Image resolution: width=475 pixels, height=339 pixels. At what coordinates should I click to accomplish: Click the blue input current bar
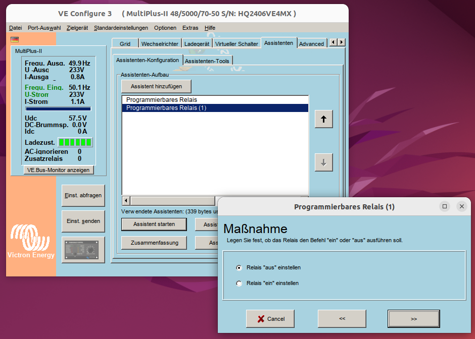[x=58, y=109]
